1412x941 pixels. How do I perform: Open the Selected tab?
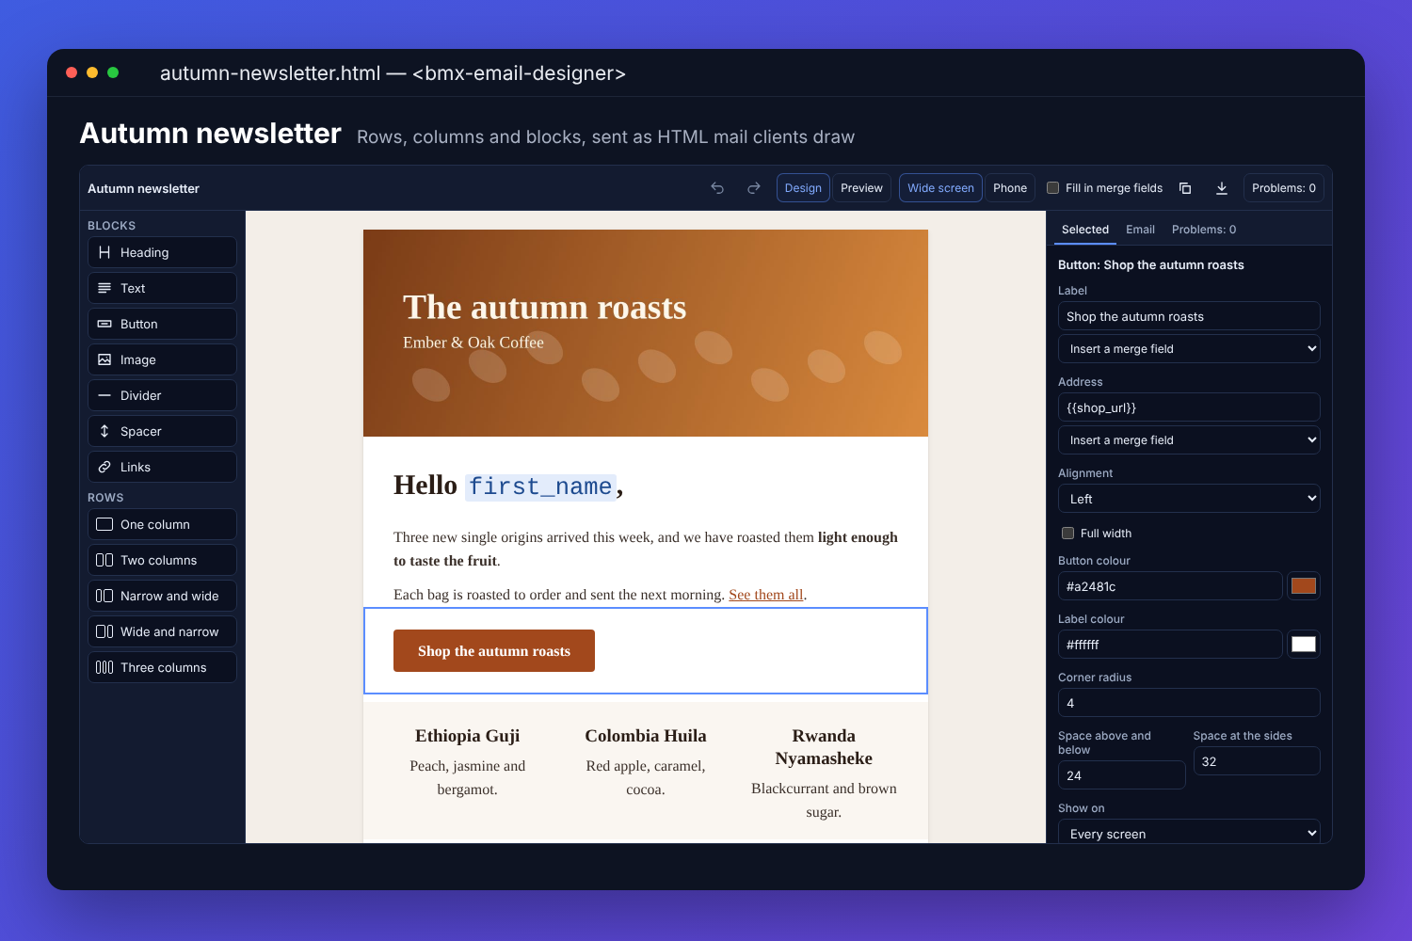tap(1085, 230)
